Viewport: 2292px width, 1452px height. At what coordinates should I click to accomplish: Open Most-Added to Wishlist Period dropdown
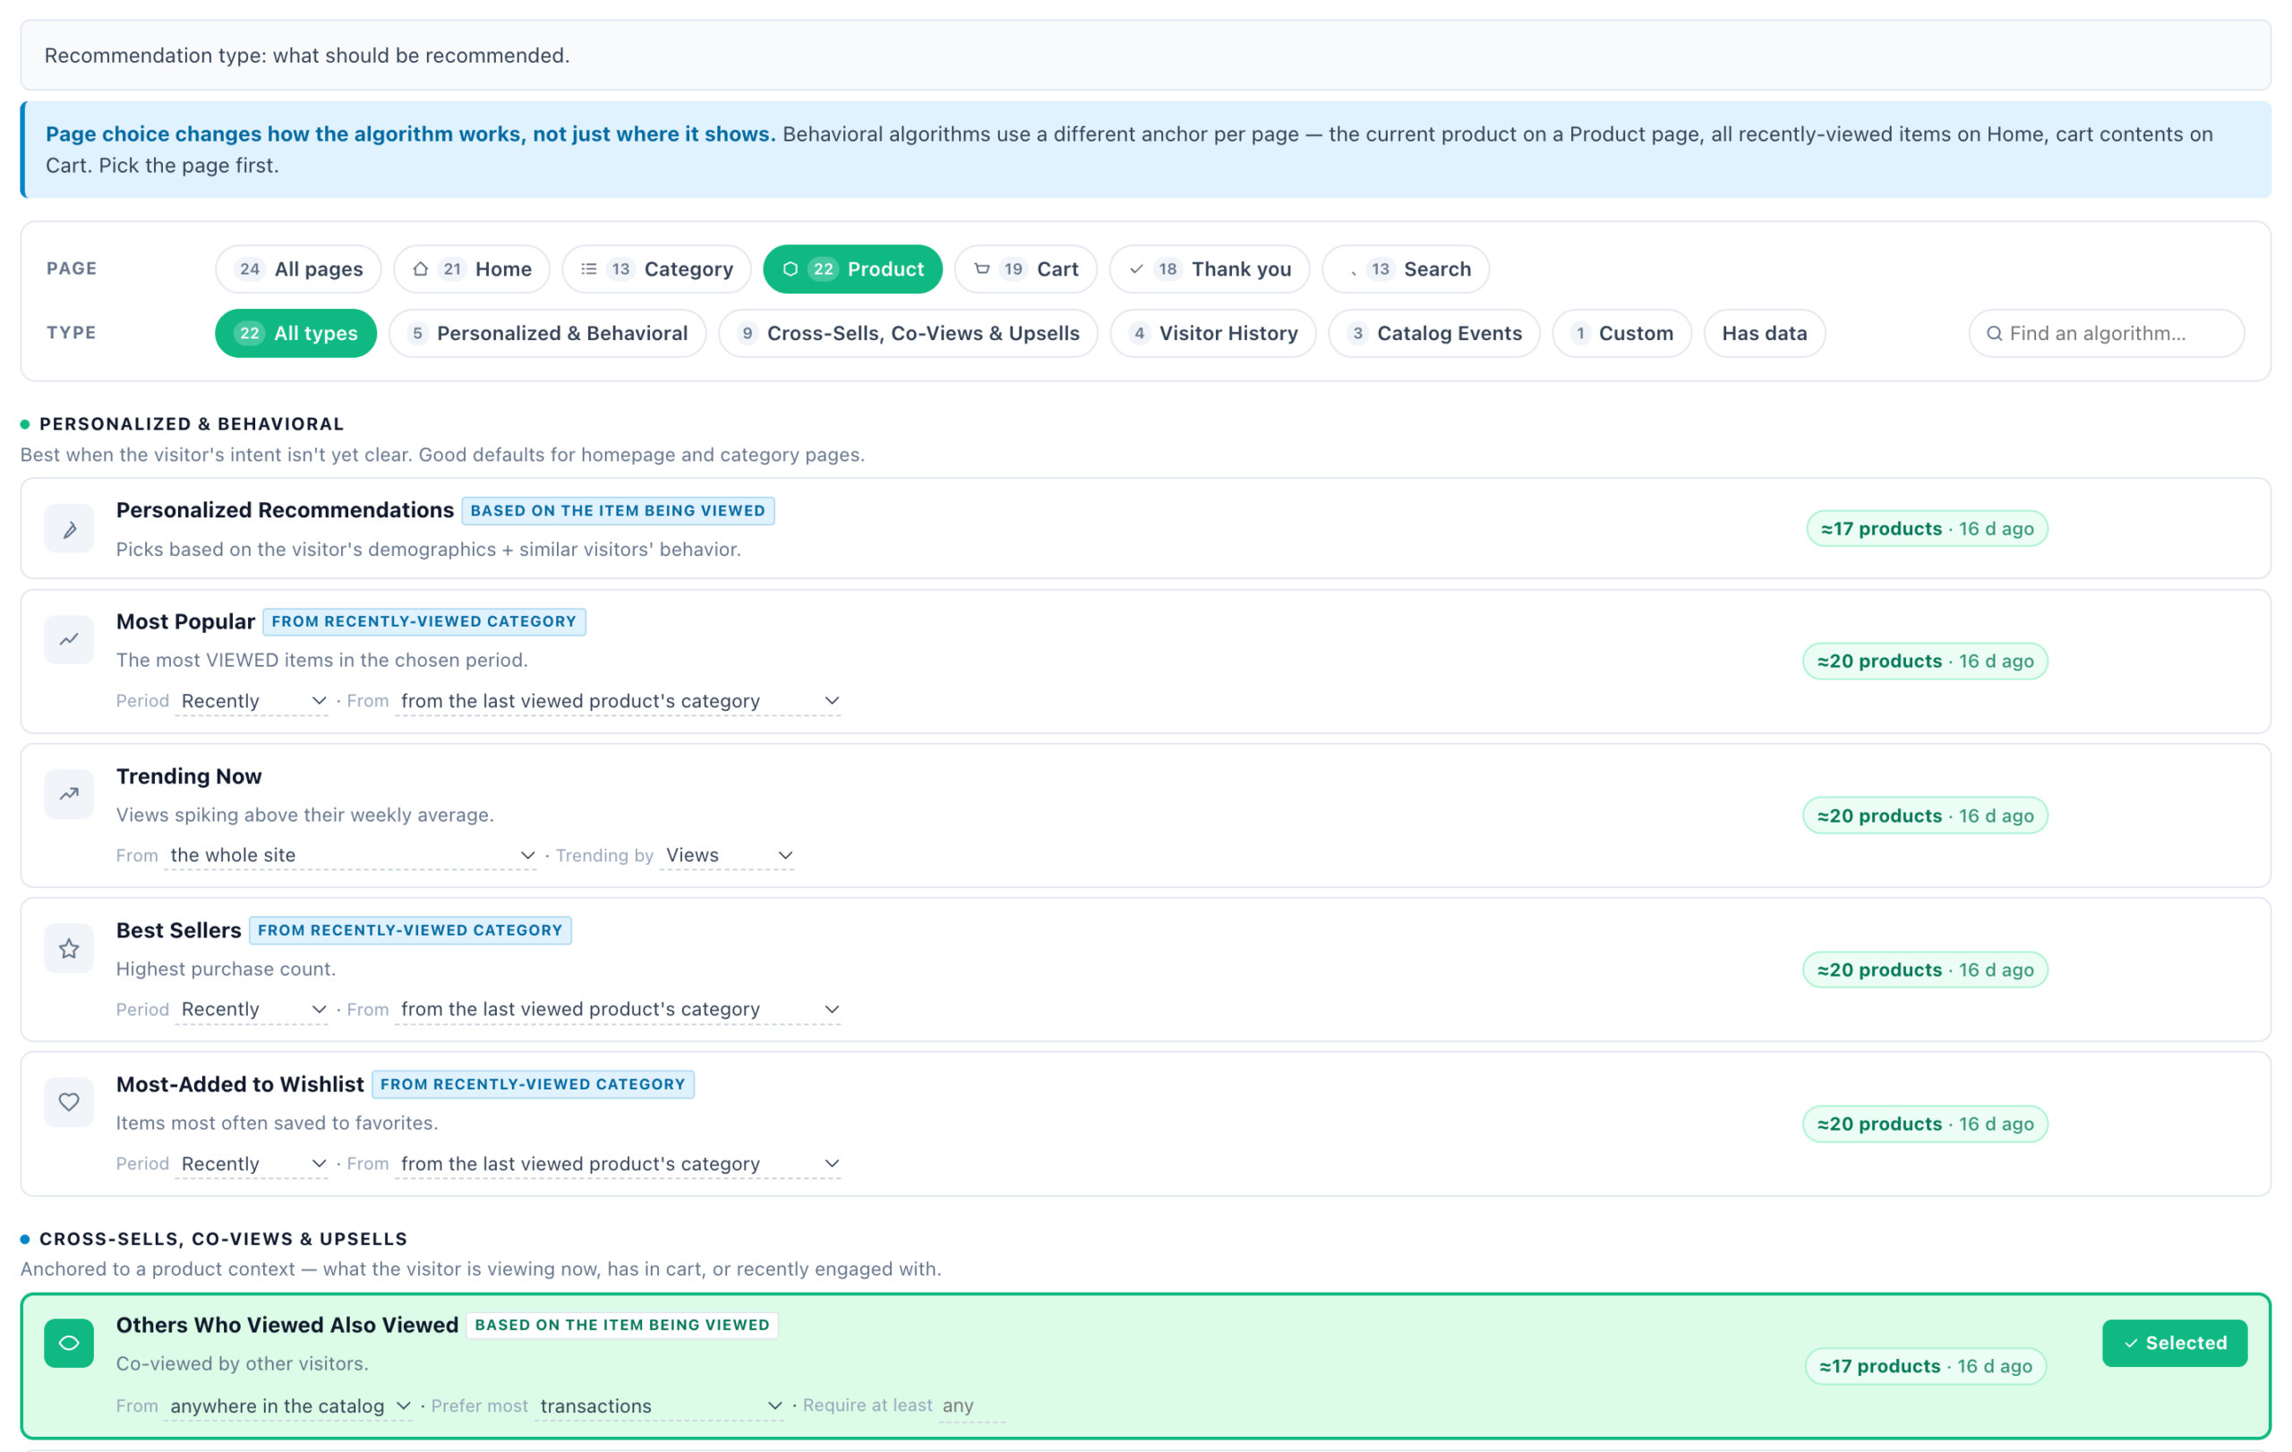click(x=252, y=1164)
